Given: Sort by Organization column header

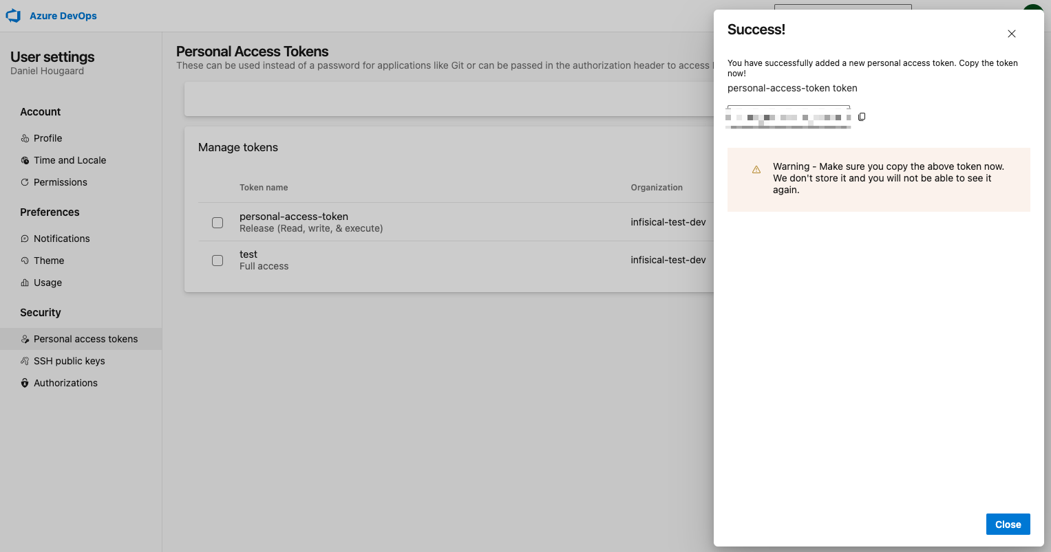Looking at the screenshot, I should coord(657,188).
